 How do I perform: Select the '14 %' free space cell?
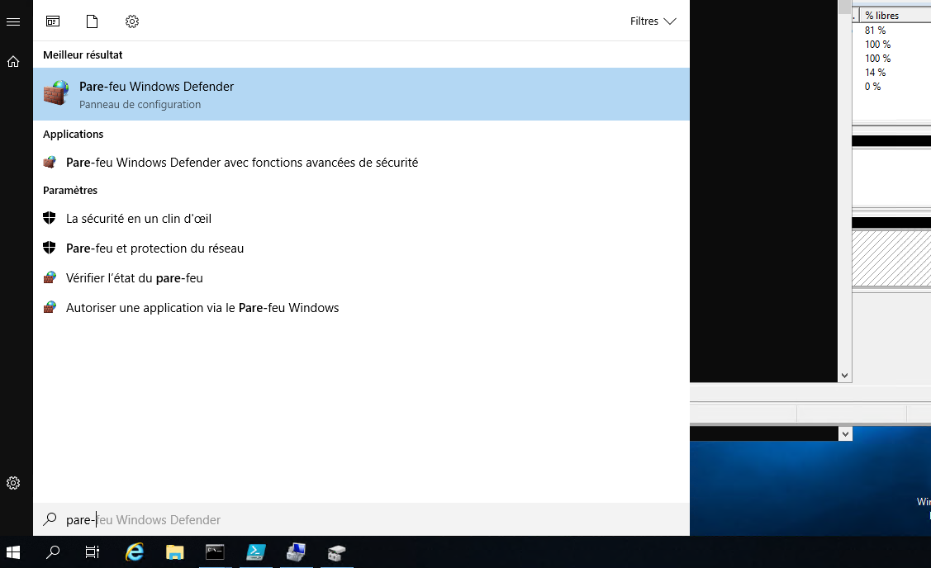coord(875,73)
